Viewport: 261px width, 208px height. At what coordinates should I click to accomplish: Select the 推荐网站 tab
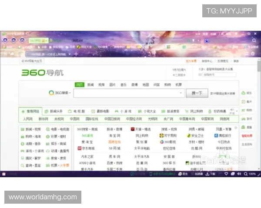pyautogui.click(x=30, y=111)
